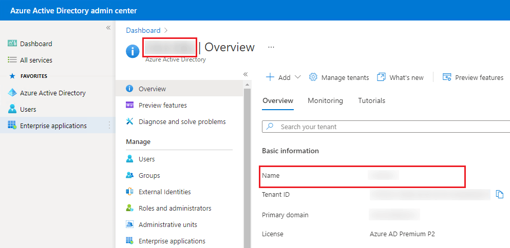Copy the Tenant ID with copy icon
Image resolution: width=510 pixels, height=248 pixels.
[x=500, y=194]
